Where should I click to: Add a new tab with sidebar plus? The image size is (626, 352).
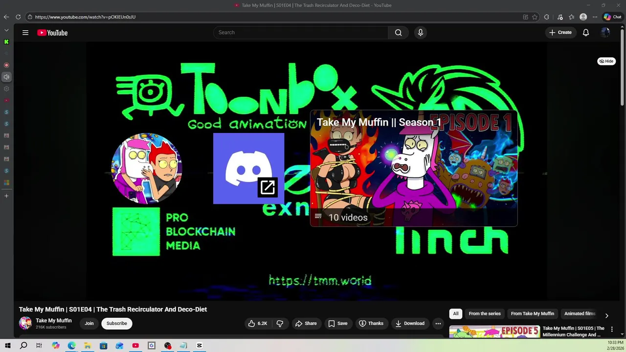tap(6, 196)
